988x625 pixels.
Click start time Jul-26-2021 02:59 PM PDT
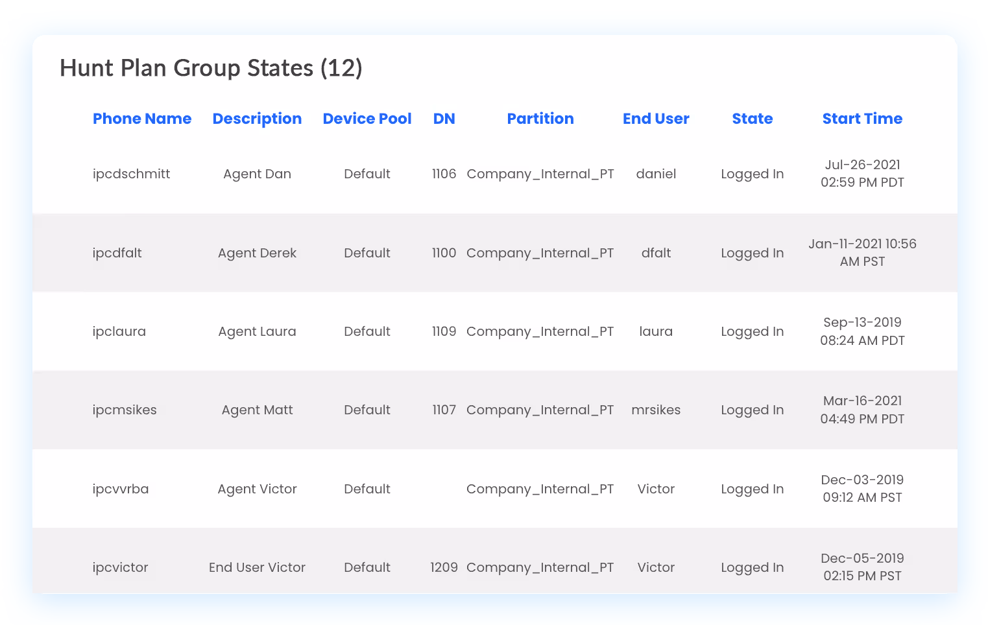[862, 174]
